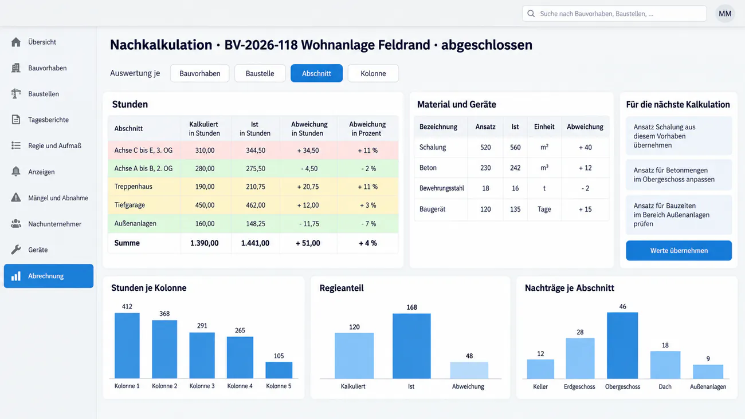Switch the Auswertung to Baustelle
This screenshot has height=419, width=745.
pyautogui.click(x=260, y=73)
